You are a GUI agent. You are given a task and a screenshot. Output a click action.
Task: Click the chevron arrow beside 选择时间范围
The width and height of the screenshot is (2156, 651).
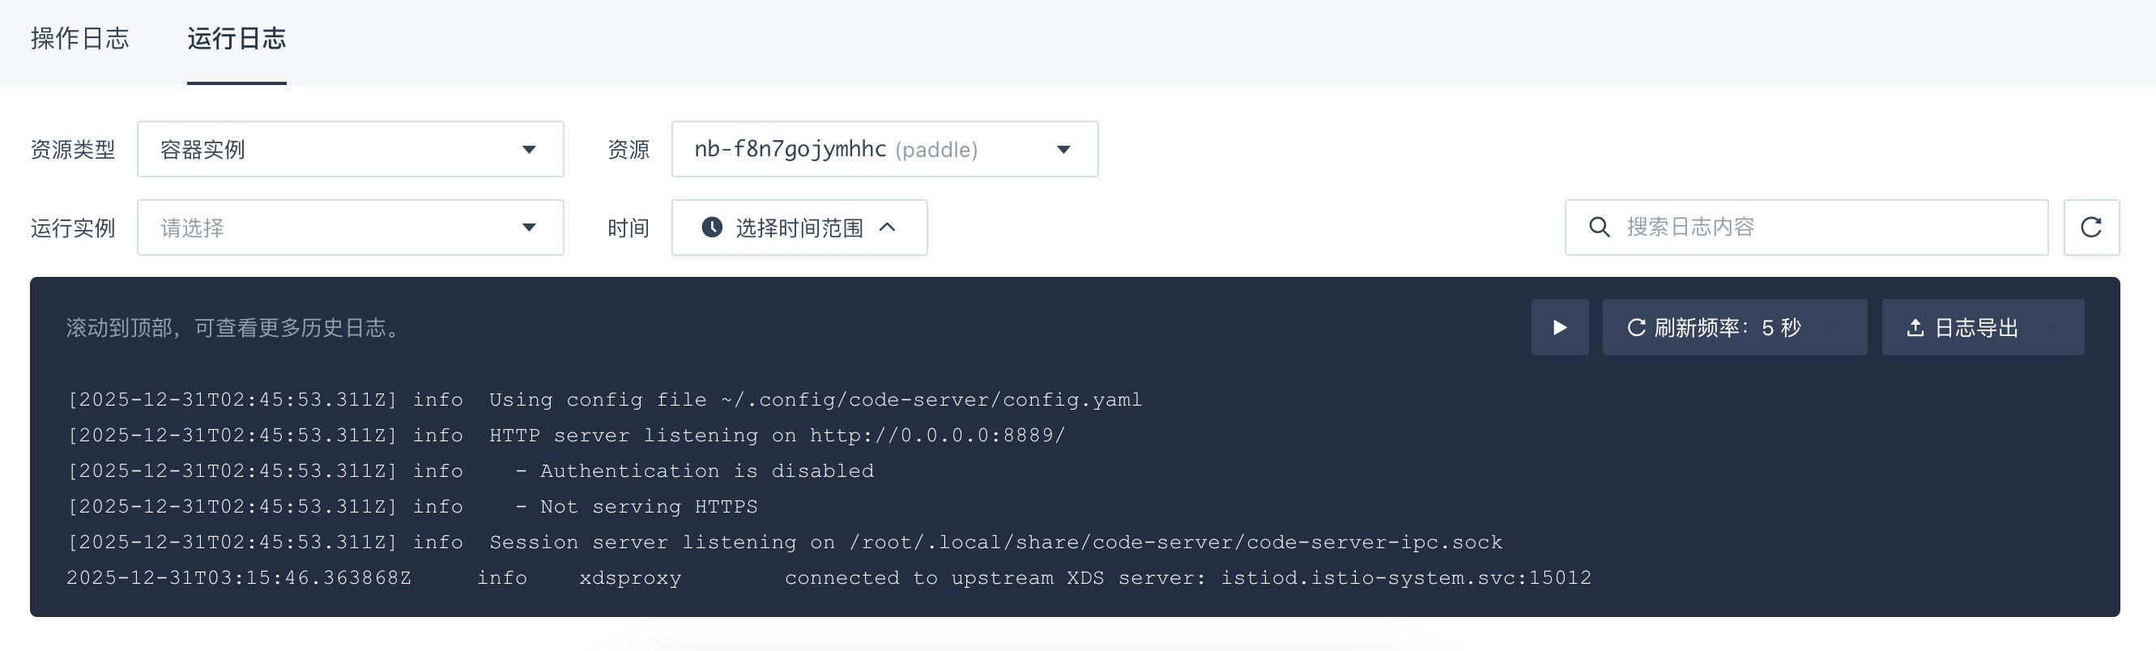pos(888,228)
